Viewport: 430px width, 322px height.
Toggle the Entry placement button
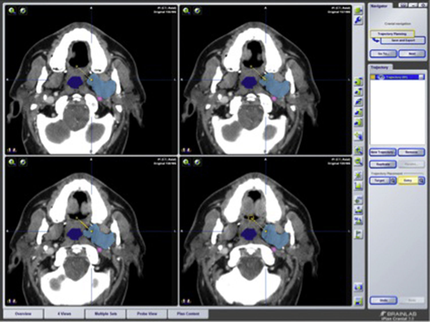[x=407, y=181]
